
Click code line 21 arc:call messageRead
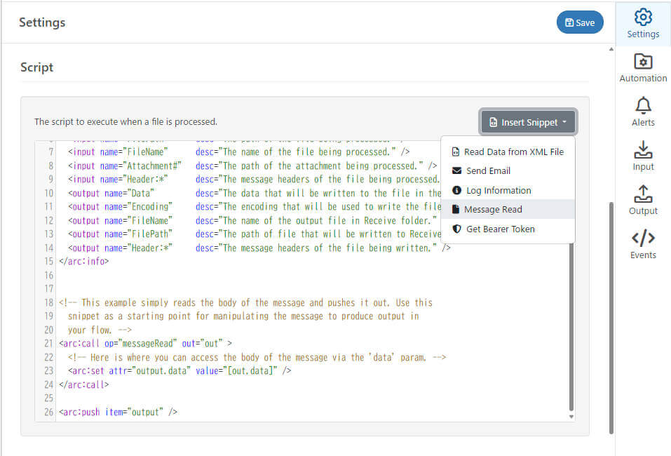click(x=145, y=343)
